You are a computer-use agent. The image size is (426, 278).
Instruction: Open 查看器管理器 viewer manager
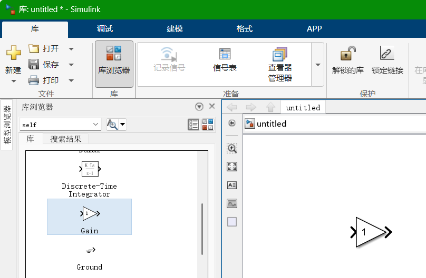pos(280,65)
